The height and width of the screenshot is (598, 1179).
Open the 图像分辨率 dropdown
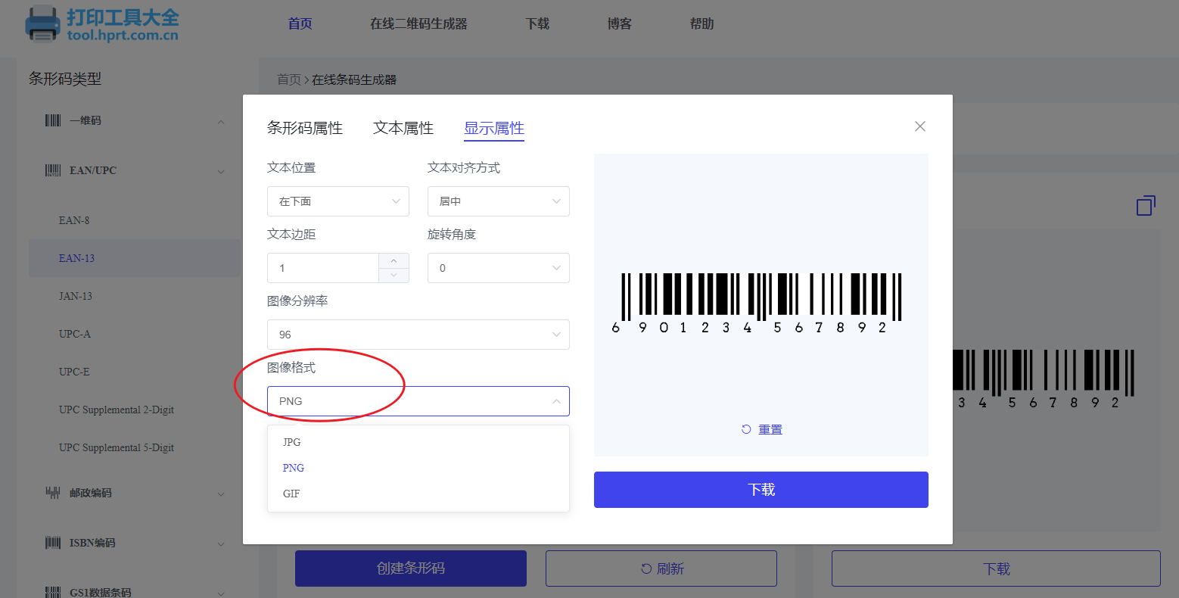coord(418,335)
